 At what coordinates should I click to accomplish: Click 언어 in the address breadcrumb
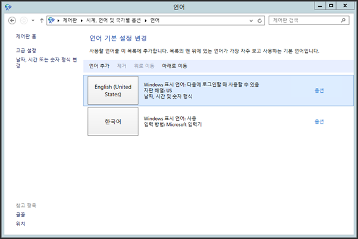pyautogui.click(x=155, y=20)
